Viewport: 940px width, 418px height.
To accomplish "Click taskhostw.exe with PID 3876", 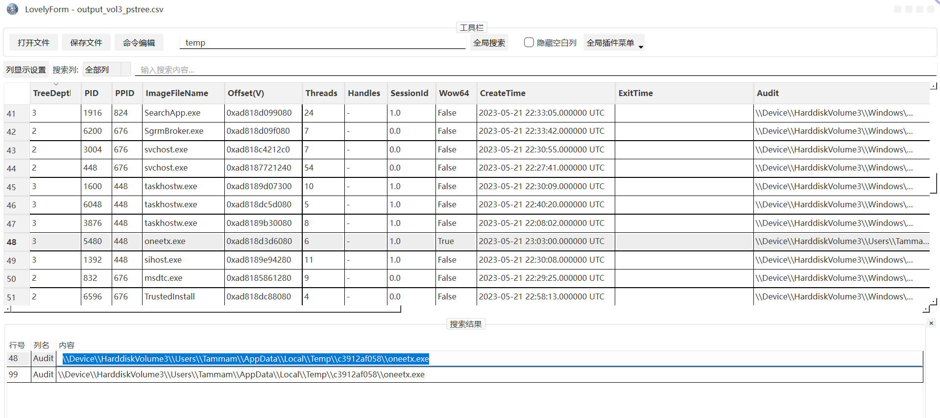I will click(183, 223).
